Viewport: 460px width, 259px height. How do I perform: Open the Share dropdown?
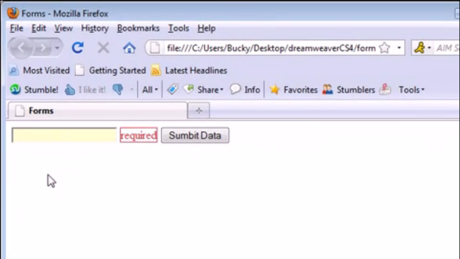click(203, 89)
